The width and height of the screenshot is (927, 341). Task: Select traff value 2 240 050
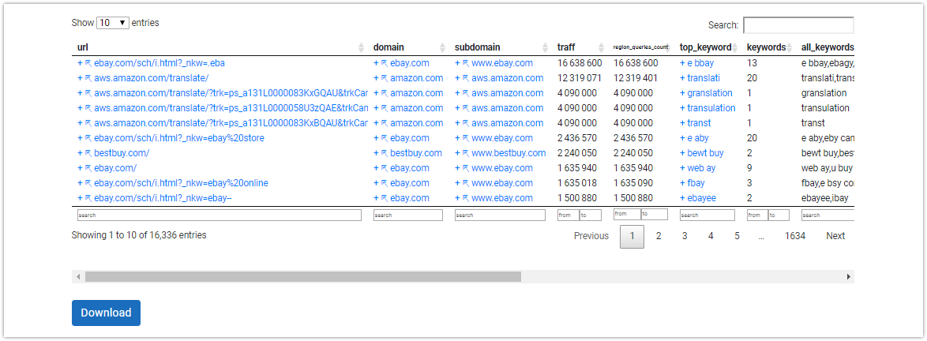point(577,154)
